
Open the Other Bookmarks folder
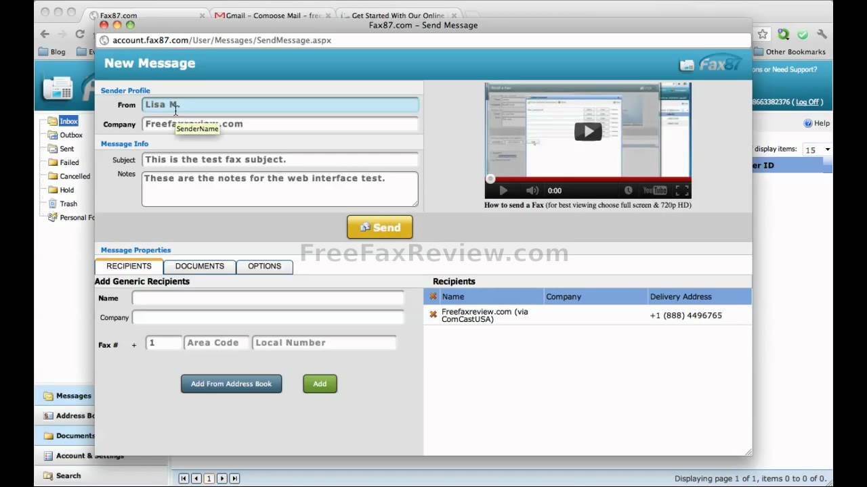pyautogui.click(x=790, y=51)
